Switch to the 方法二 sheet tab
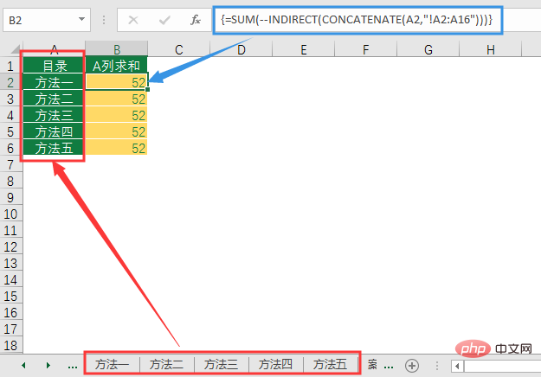 167,365
